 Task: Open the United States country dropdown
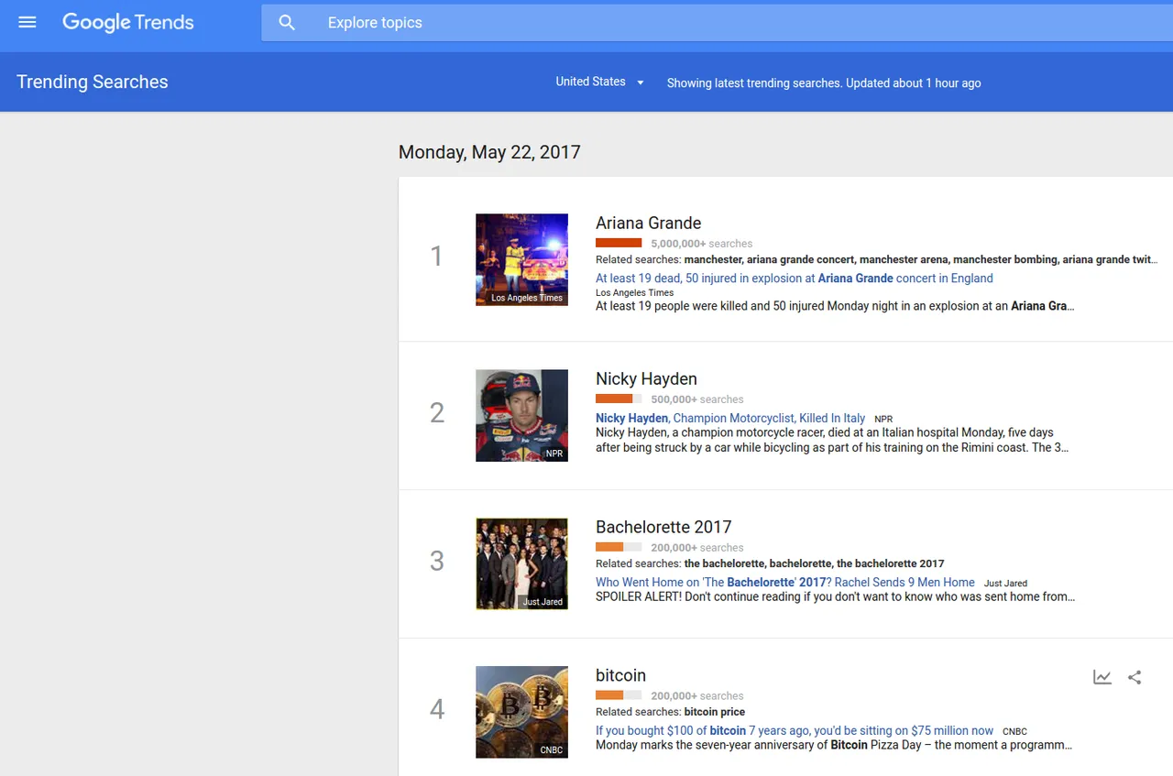[x=600, y=82]
